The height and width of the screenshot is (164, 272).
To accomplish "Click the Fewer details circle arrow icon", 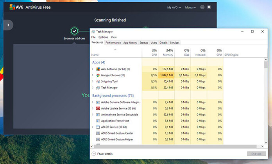I will click(94, 153).
